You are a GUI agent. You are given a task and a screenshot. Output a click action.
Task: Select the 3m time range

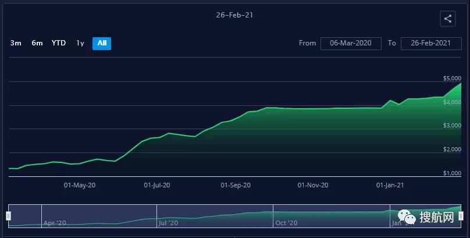[x=16, y=43]
